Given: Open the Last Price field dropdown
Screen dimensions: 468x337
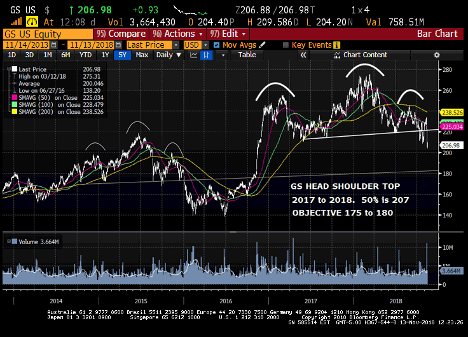Looking at the screenshot, I should [176, 45].
